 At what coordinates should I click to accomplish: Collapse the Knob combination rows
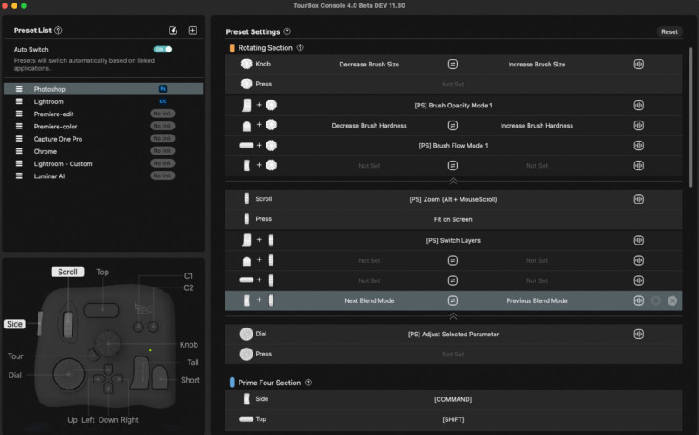(453, 181)
